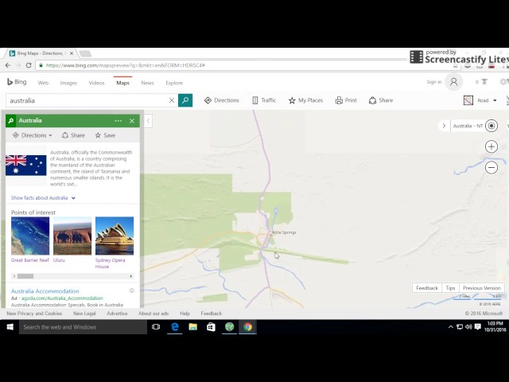Open File Explorer from the taskbar
This screenshot has width=509, height=382.
pos(192,327)
